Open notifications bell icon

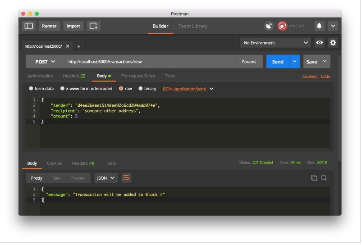pos(319,26)
